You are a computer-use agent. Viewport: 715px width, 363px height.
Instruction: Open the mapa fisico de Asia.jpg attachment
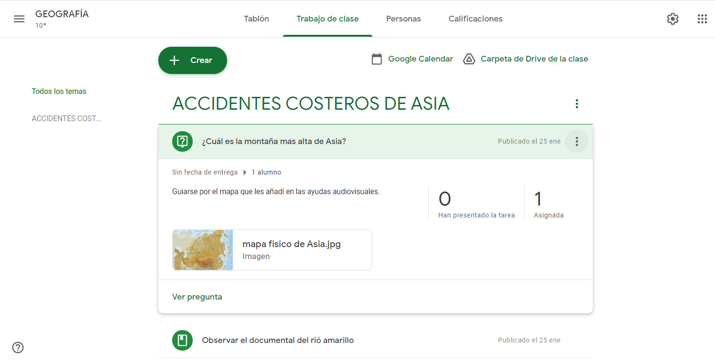(272, 250)
